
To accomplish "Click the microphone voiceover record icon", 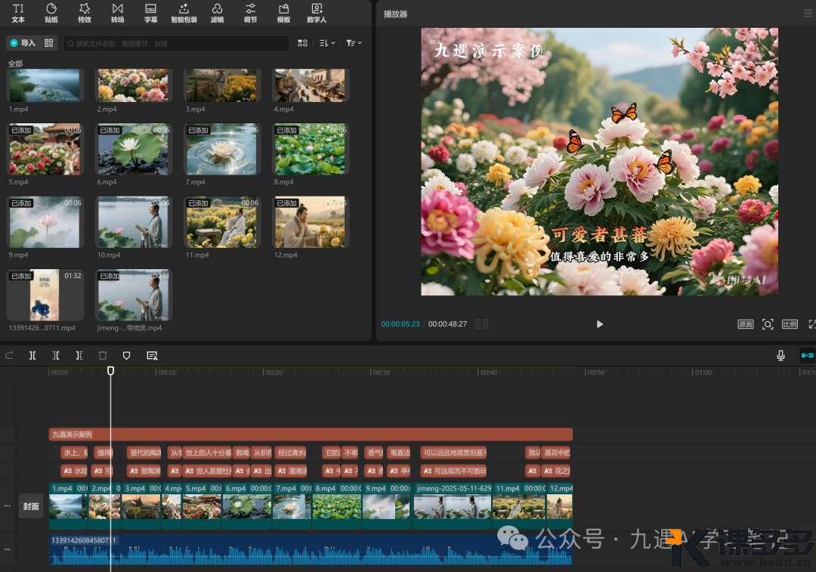I will click(780, 355).
